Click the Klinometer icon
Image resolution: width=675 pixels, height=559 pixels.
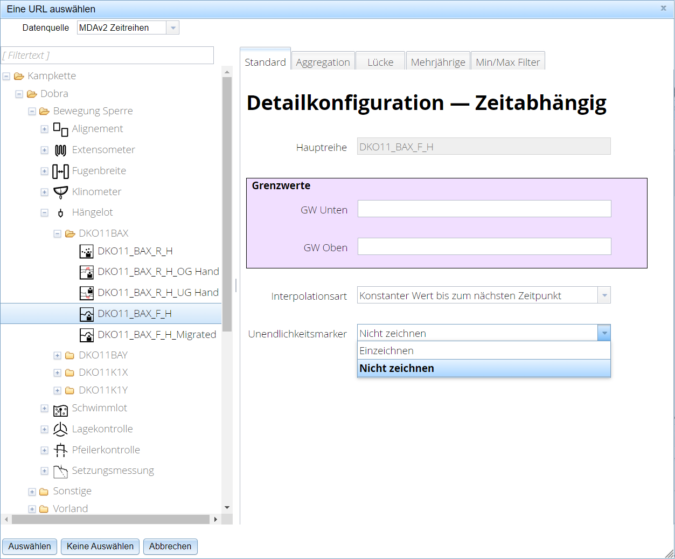(x=60, y=192)
